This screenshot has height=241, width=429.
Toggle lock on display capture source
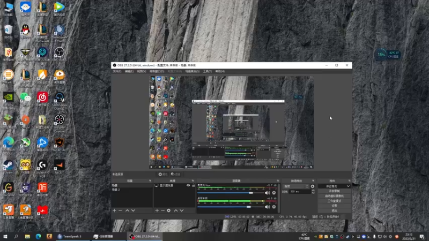tap(193, 185)
